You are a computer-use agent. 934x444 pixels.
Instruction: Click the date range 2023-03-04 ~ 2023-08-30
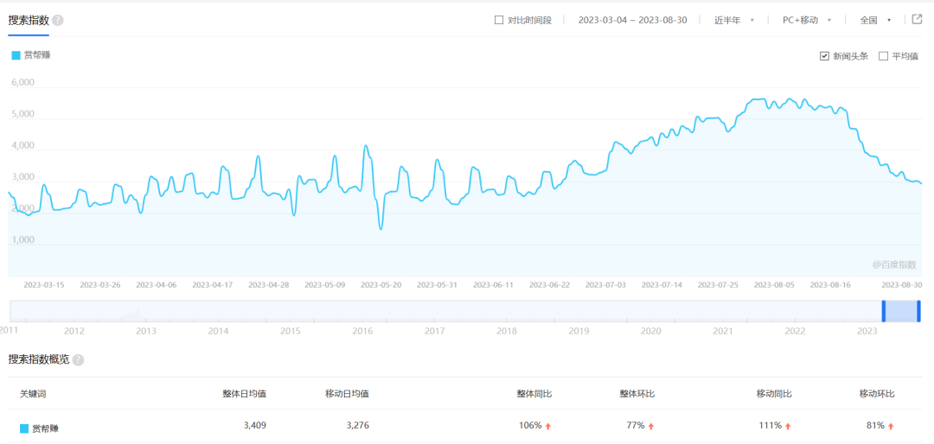pos(632,20)
